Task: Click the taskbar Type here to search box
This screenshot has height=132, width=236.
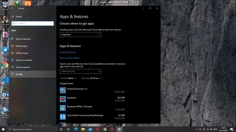Action: (32, 129)
